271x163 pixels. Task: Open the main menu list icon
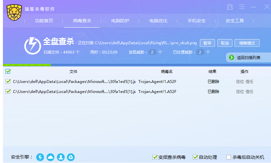tap(242, 7)
